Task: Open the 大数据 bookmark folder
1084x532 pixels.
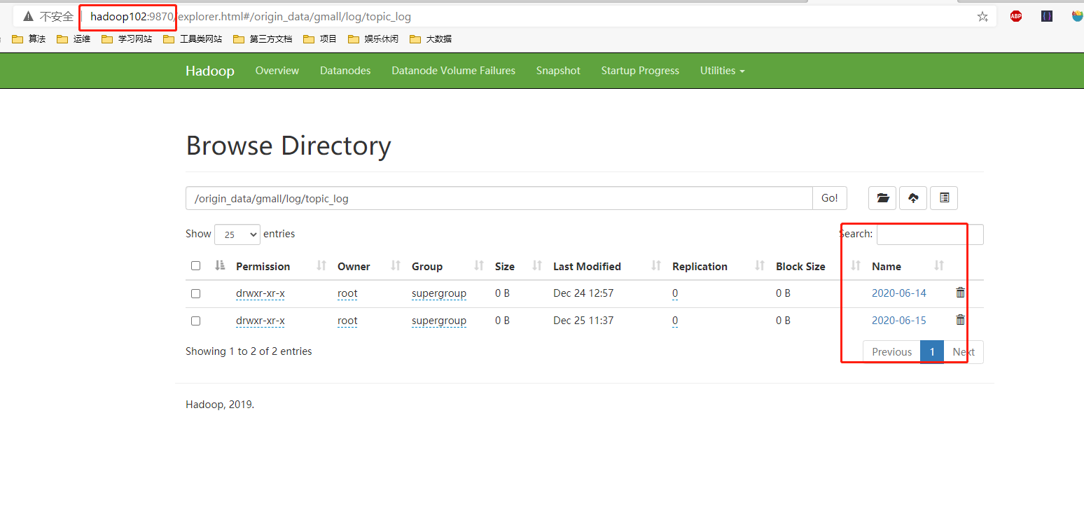Action: click(x=431, y=39)
